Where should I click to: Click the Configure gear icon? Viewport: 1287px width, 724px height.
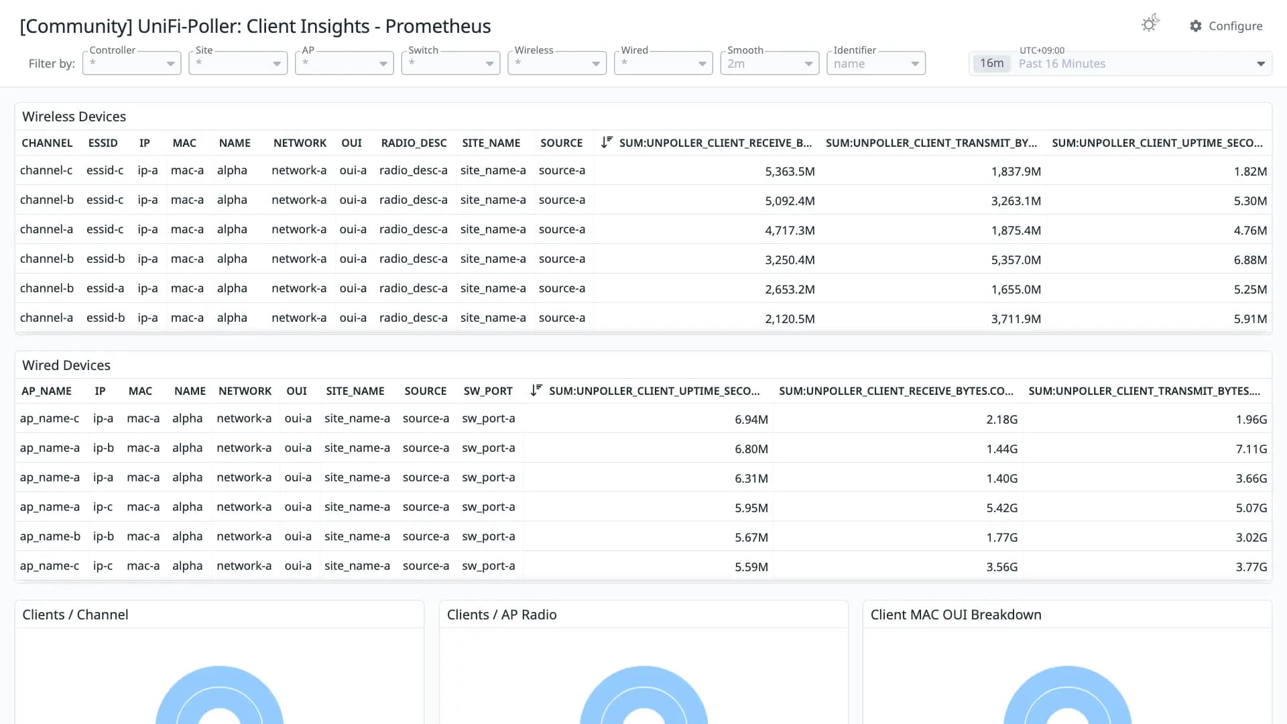1196,26
